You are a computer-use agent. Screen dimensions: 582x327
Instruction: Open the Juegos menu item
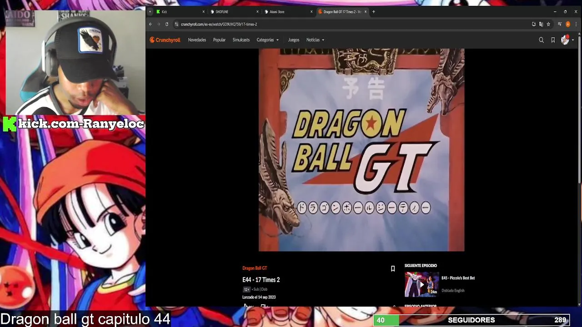tap(294, 40)
